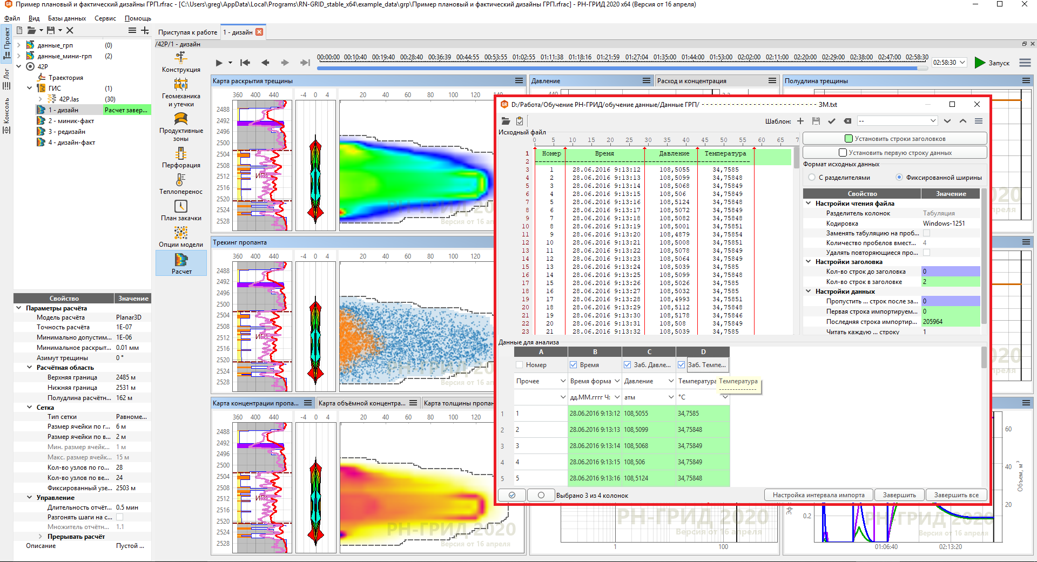Step back one animation frame
The image size is (1037, 562).
[265, 63]
